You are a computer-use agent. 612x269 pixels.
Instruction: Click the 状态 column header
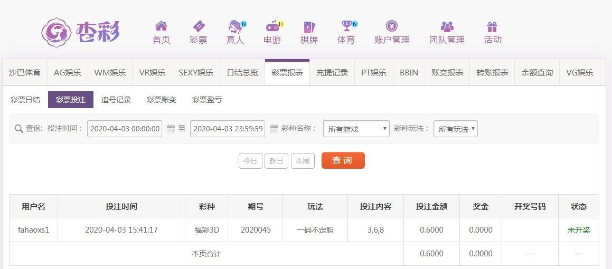click(x=579, y=207)
